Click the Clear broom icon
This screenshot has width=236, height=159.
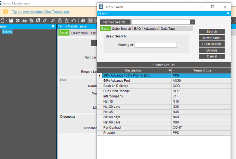pos(45,20)
